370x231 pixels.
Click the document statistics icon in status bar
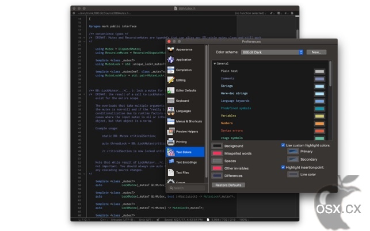208,220
